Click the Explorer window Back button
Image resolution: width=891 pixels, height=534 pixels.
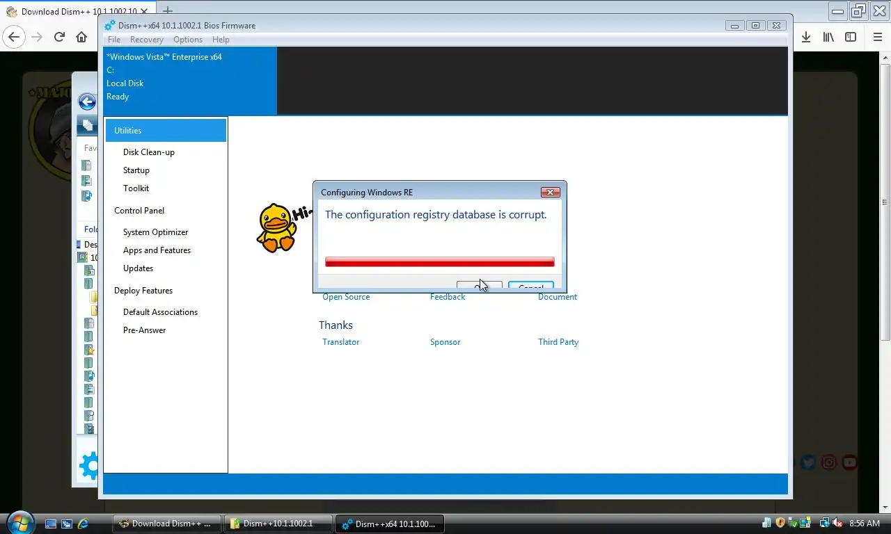[86, 102]
